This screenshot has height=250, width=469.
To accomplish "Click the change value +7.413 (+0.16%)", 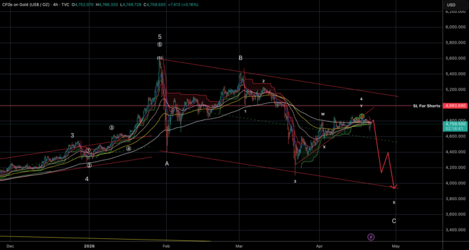I will pyautogui.click(x=183, y=5).
